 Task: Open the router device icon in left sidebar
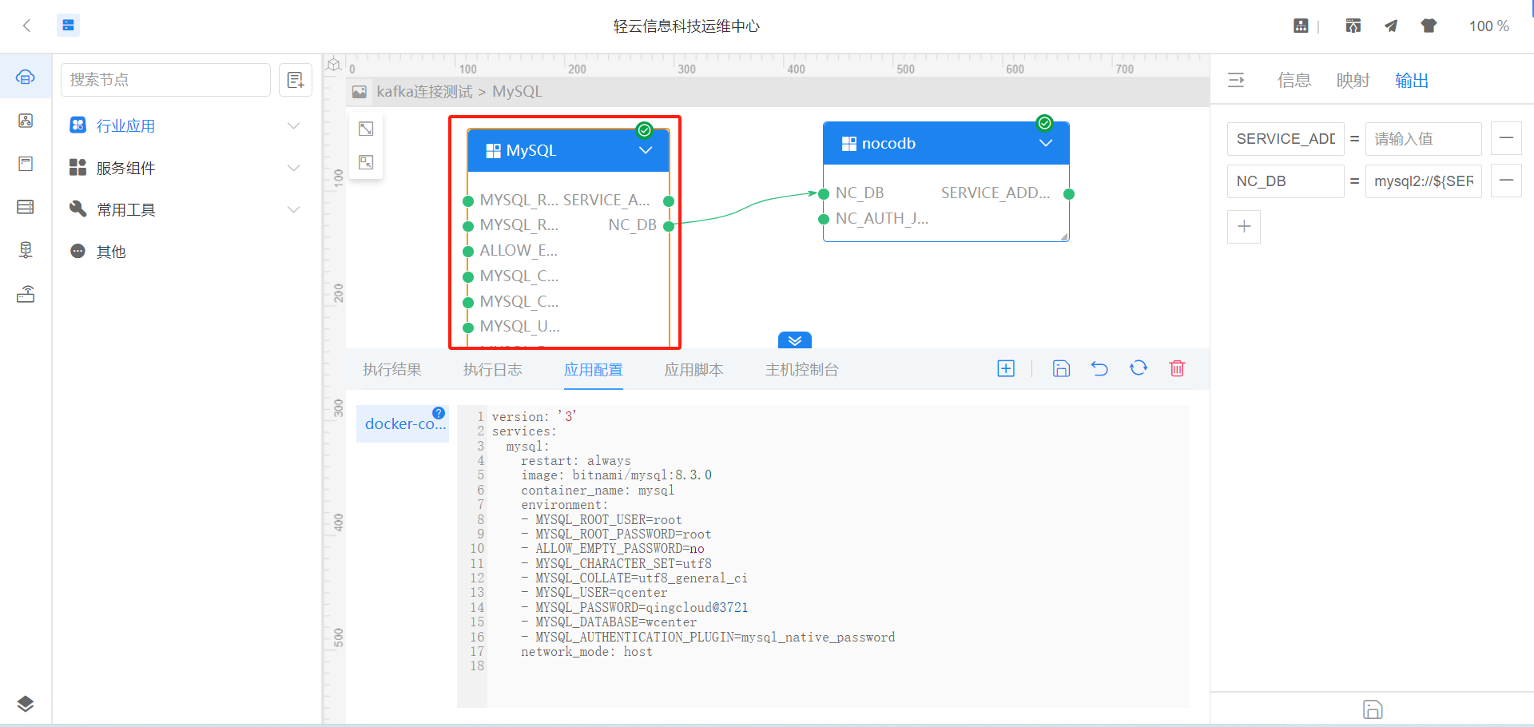tap(26, 294)
